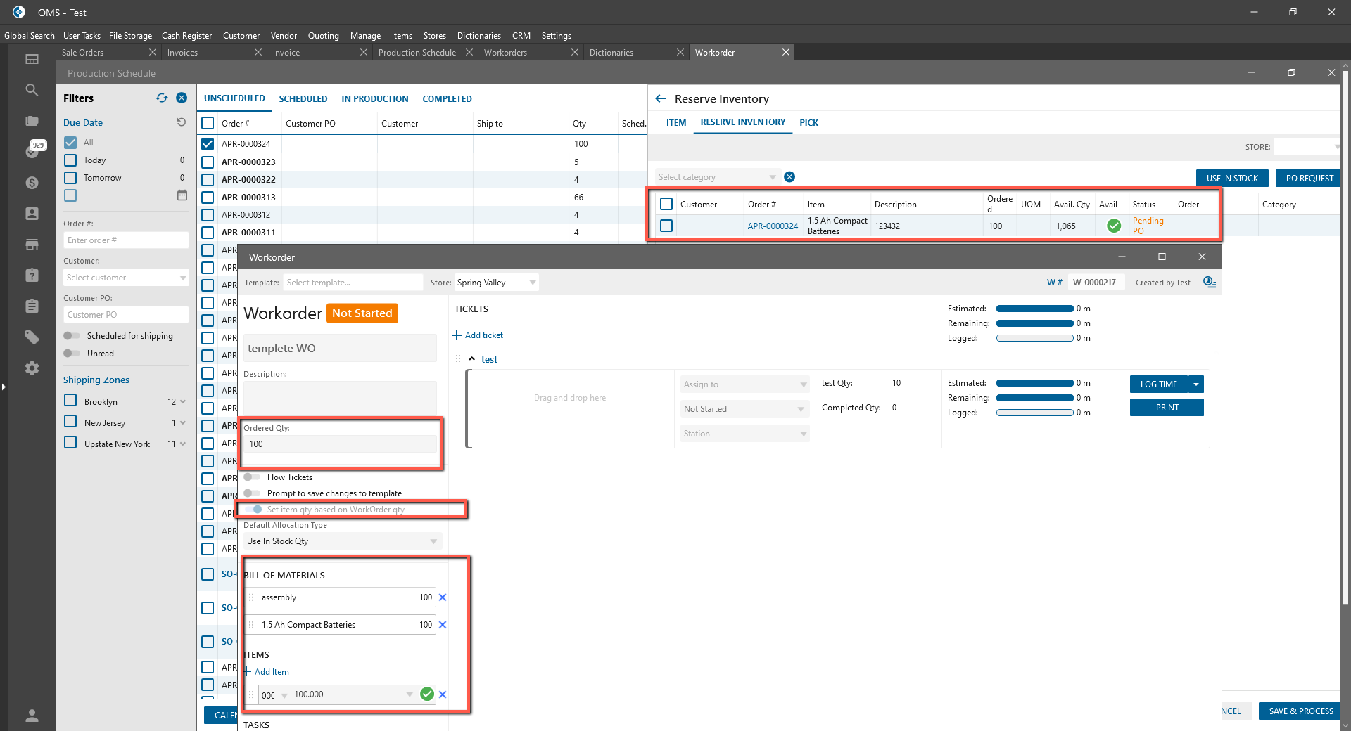Click the Enter order # field
Viewport: 1351px width, 731px height.
[126, 240]
